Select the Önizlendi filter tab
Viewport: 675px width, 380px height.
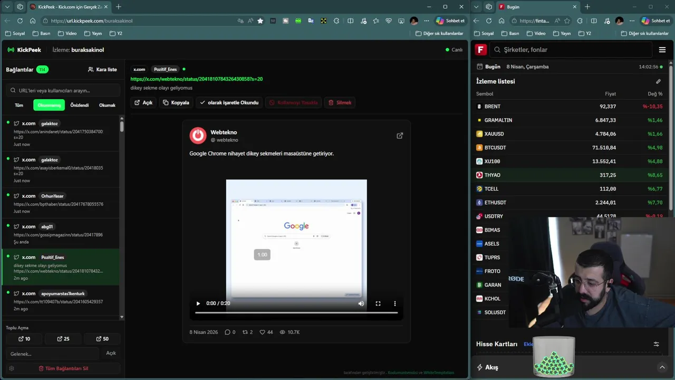(x=80, y=105)
